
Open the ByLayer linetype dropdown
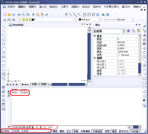(132, 20)
